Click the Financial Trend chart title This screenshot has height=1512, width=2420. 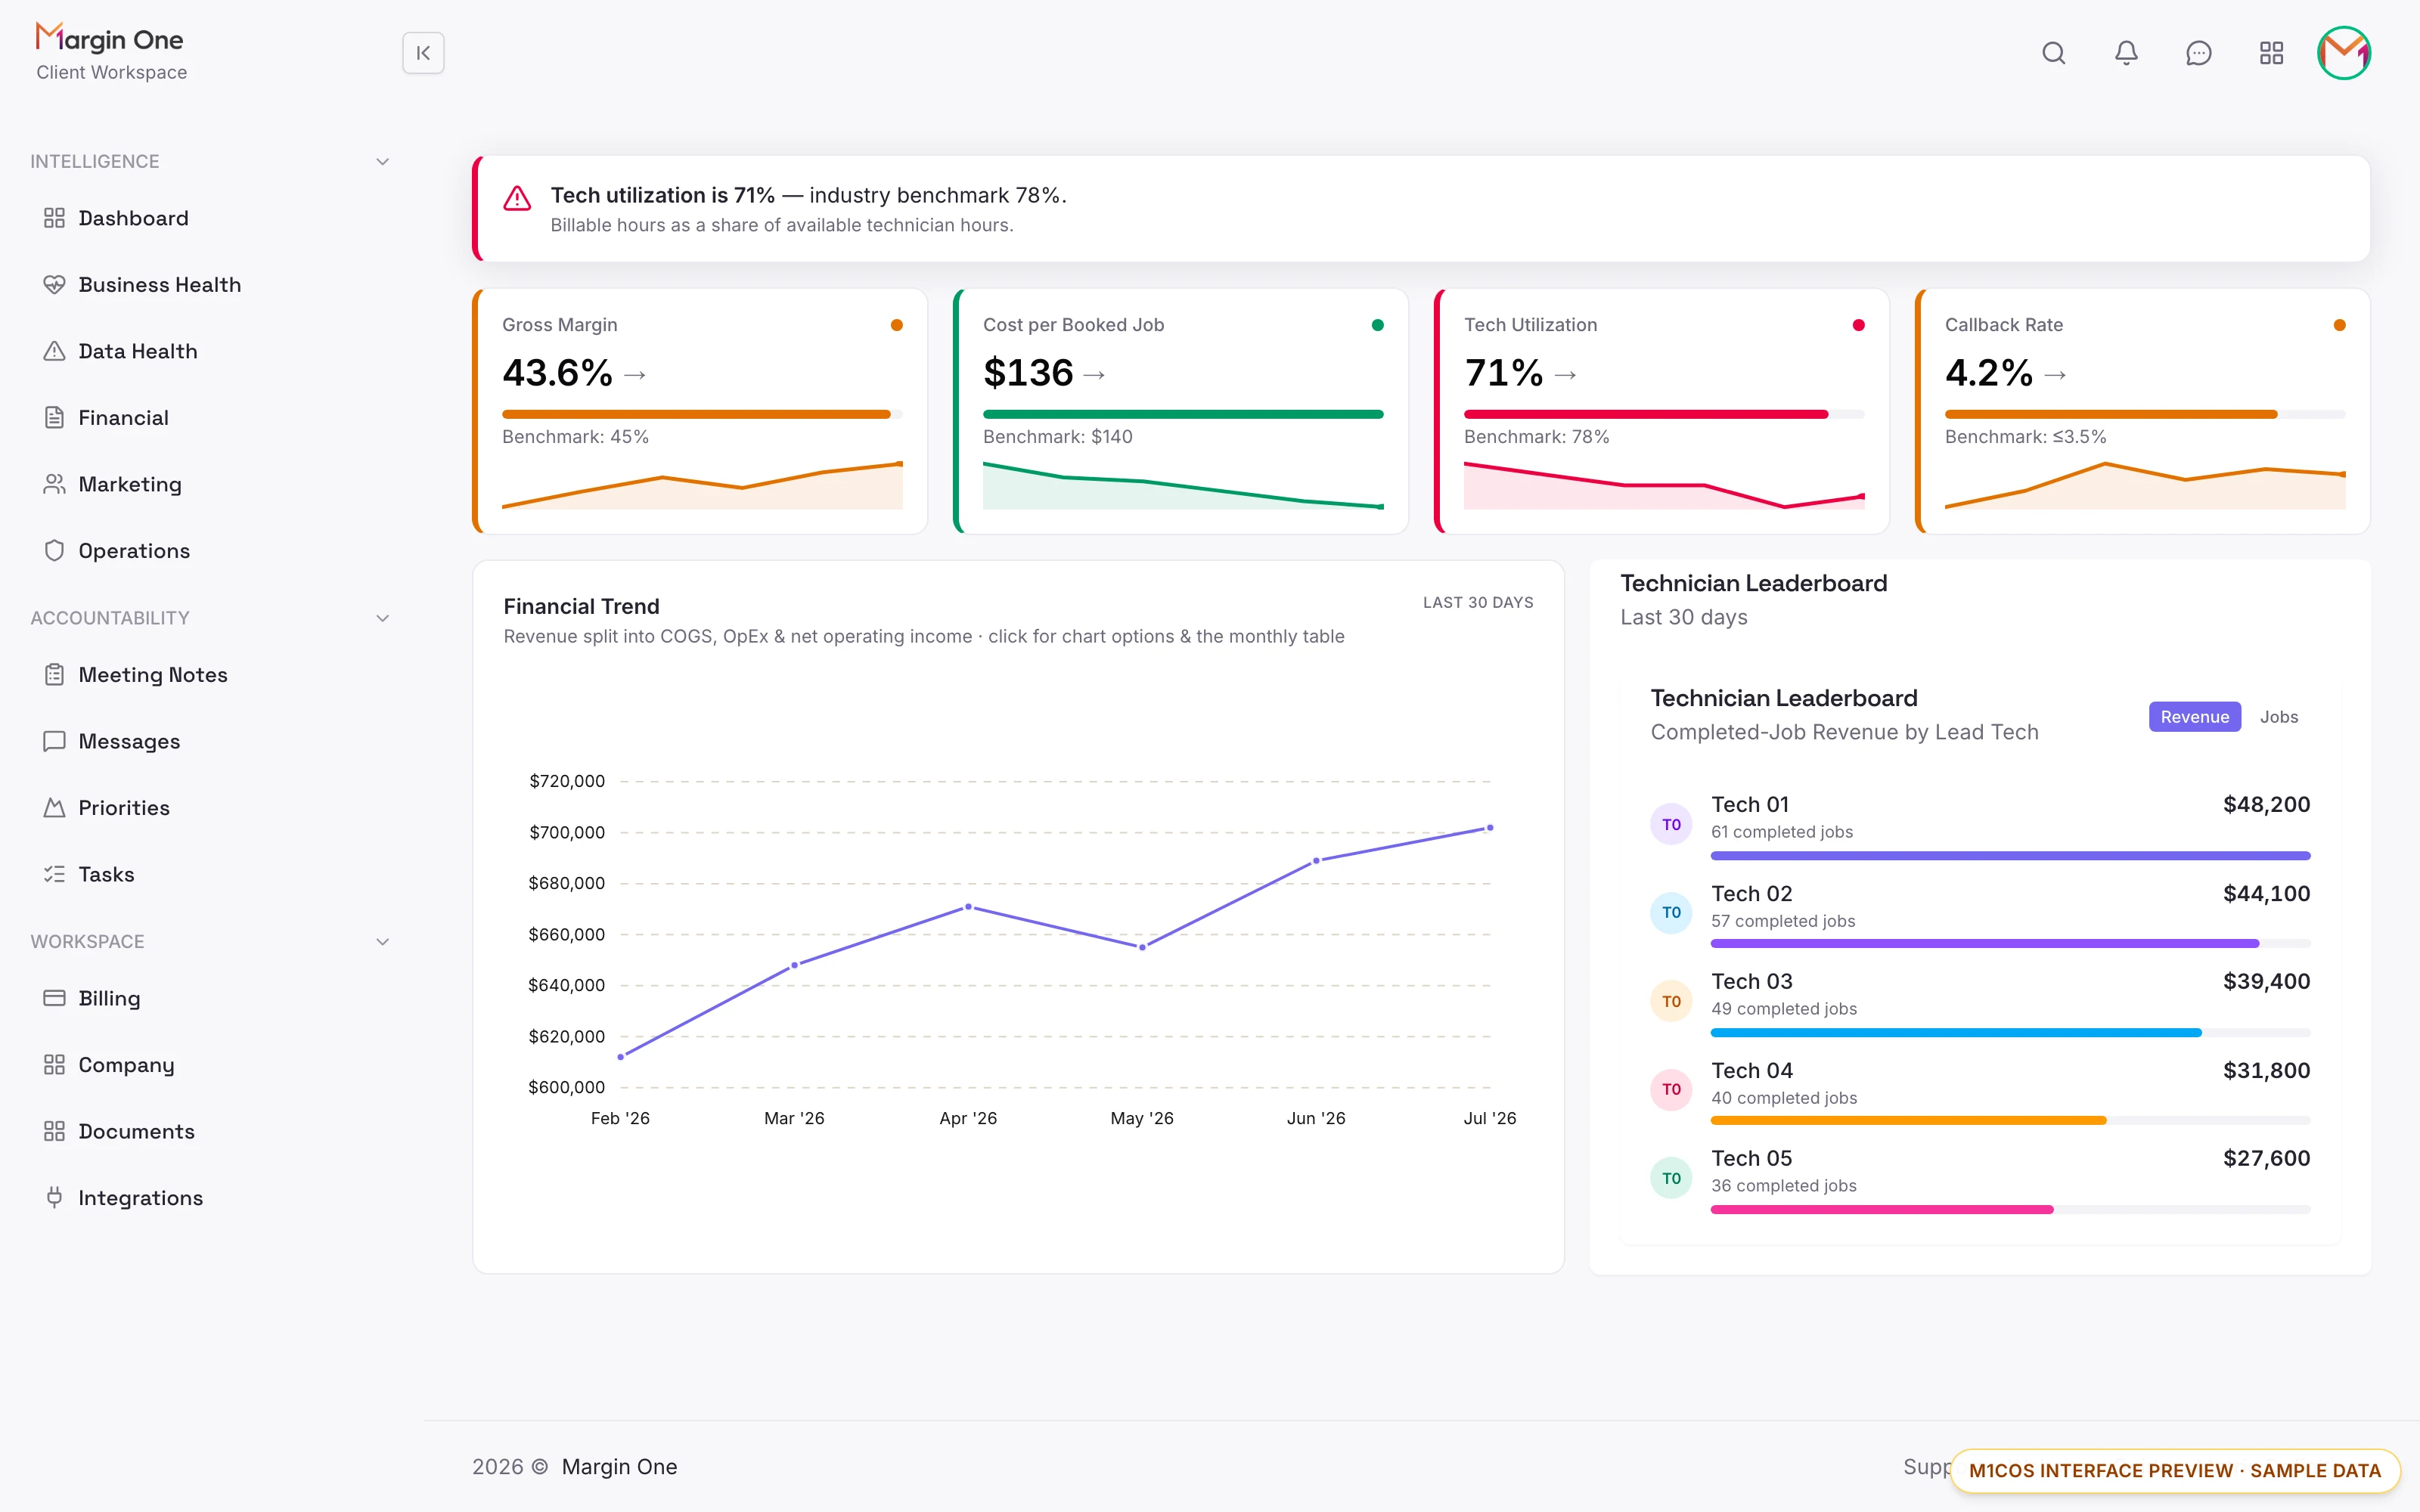tap(581, 606)
